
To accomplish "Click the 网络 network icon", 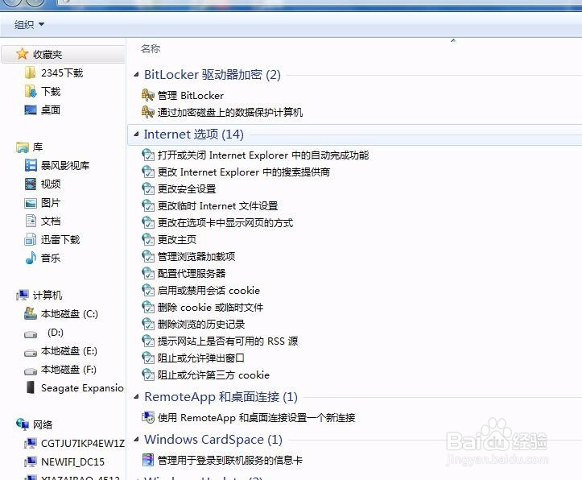I will click(23, 424).
